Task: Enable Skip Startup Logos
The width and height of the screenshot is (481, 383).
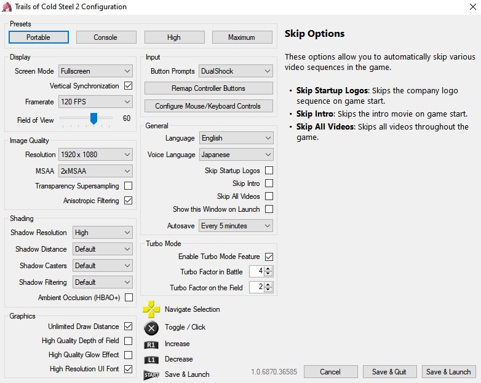Action: (x=269, y=170)
